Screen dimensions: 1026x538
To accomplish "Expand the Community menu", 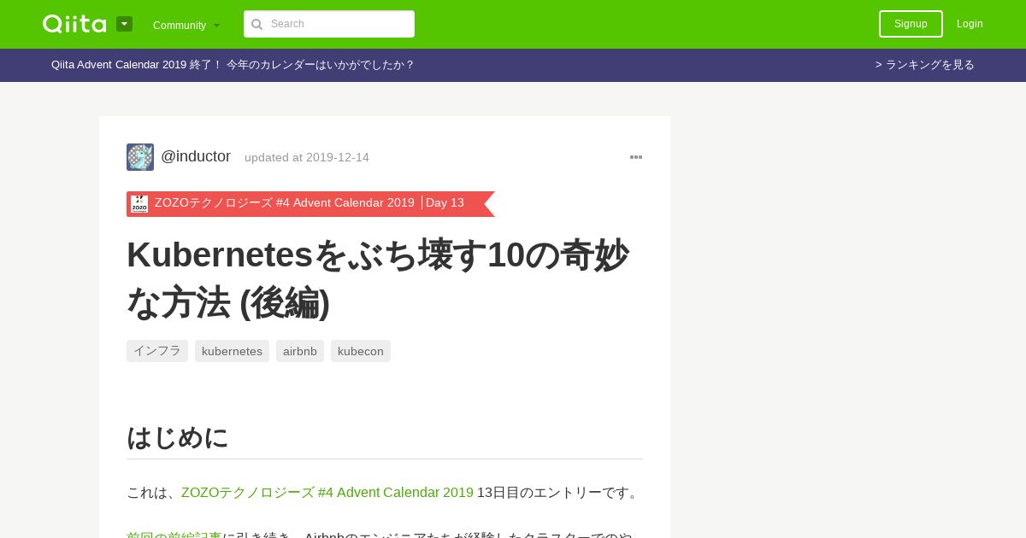I will (186, 25).
